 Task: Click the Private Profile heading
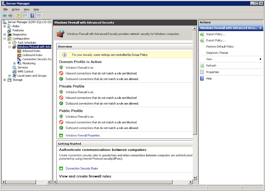tap(72, 86)
